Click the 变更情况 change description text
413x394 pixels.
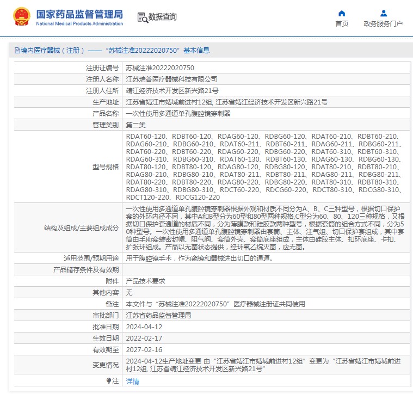[263, 365]
